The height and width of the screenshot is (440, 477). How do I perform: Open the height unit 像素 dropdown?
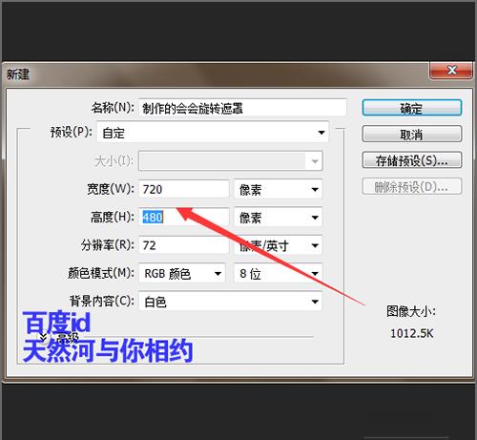click(279, 218)
